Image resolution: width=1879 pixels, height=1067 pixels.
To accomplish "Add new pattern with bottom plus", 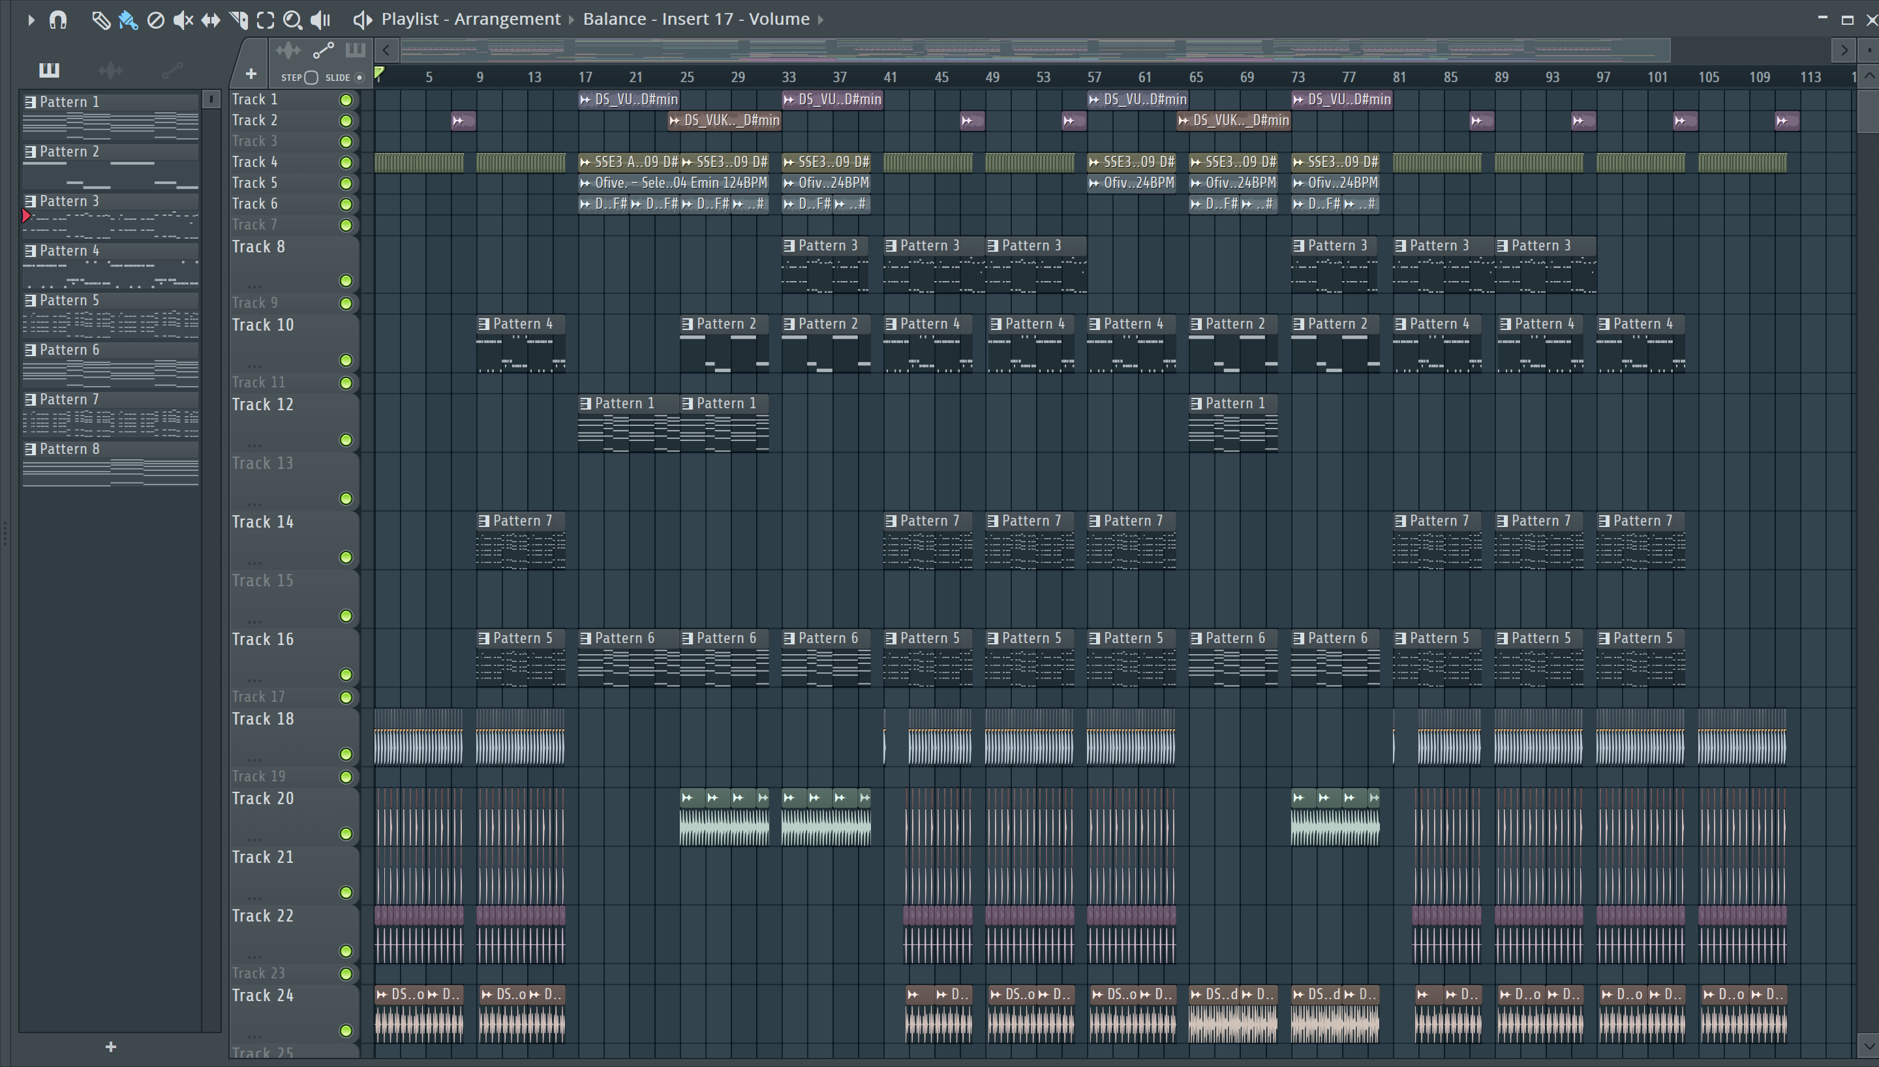I will [x=111, y=1047].
